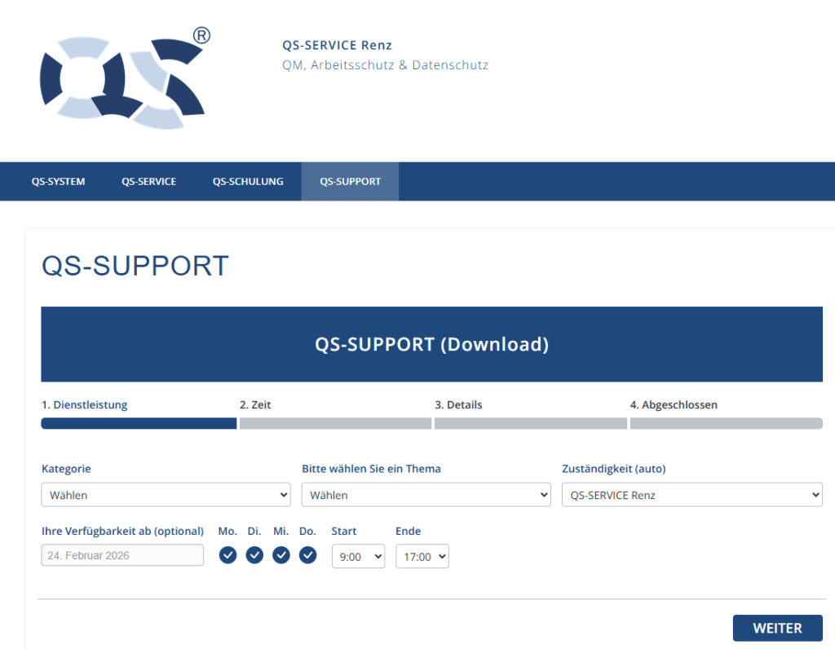Click the QS logo image
This screenshot has height=649, width=835.
[x=125, y=78]
